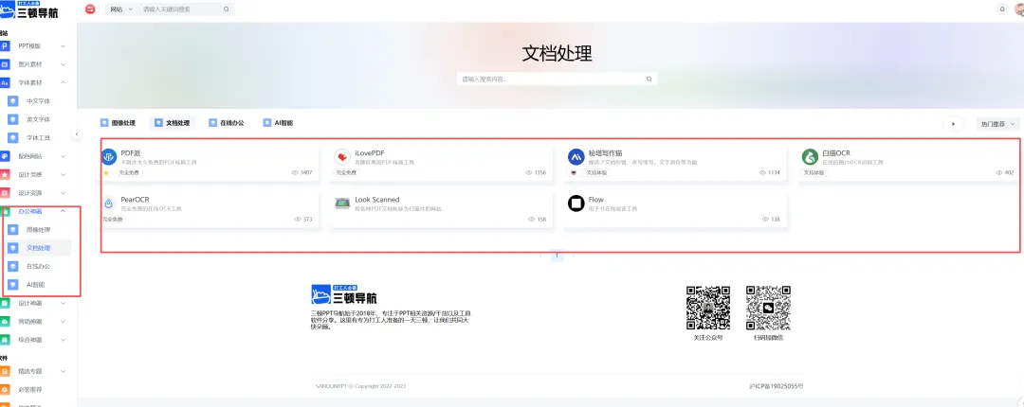Open the iLovePDF heart icon
1024x407 pixels.
342,156
